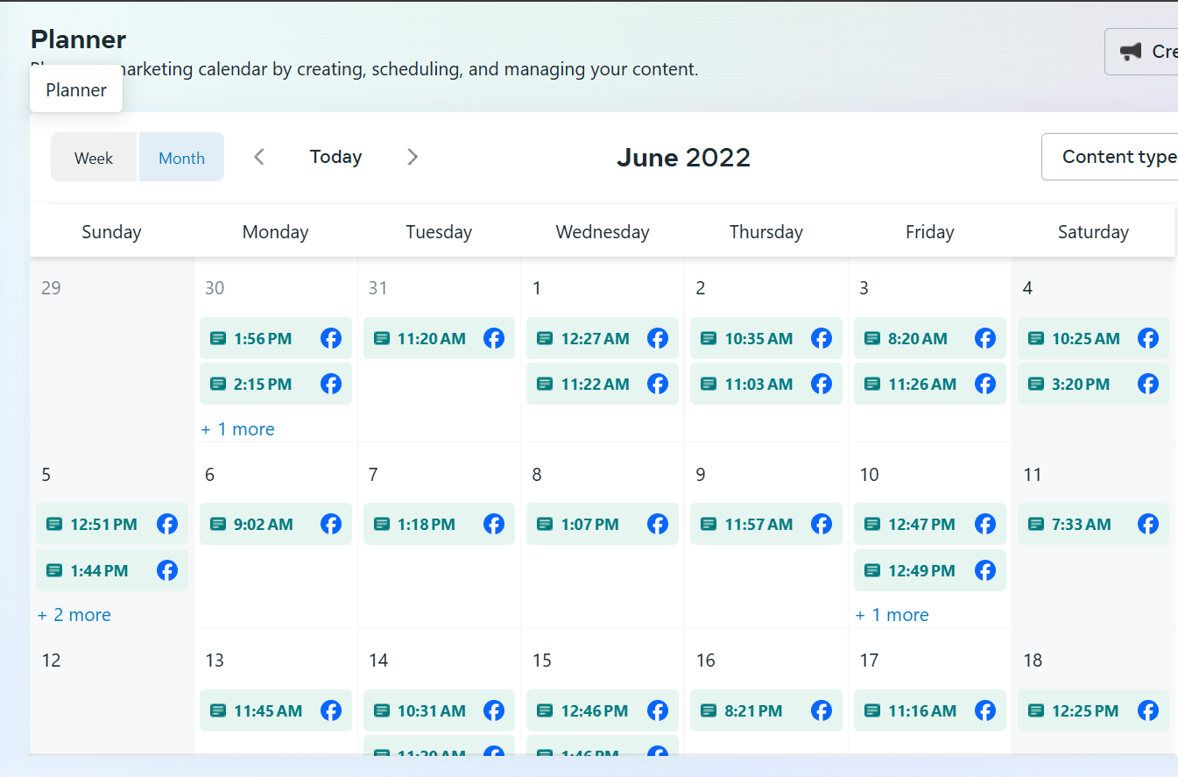The height and width of the screenshot is (777, 1178).
Task: Expand "+ 2 more" on Sunday June 5
Action: (74, 615)
